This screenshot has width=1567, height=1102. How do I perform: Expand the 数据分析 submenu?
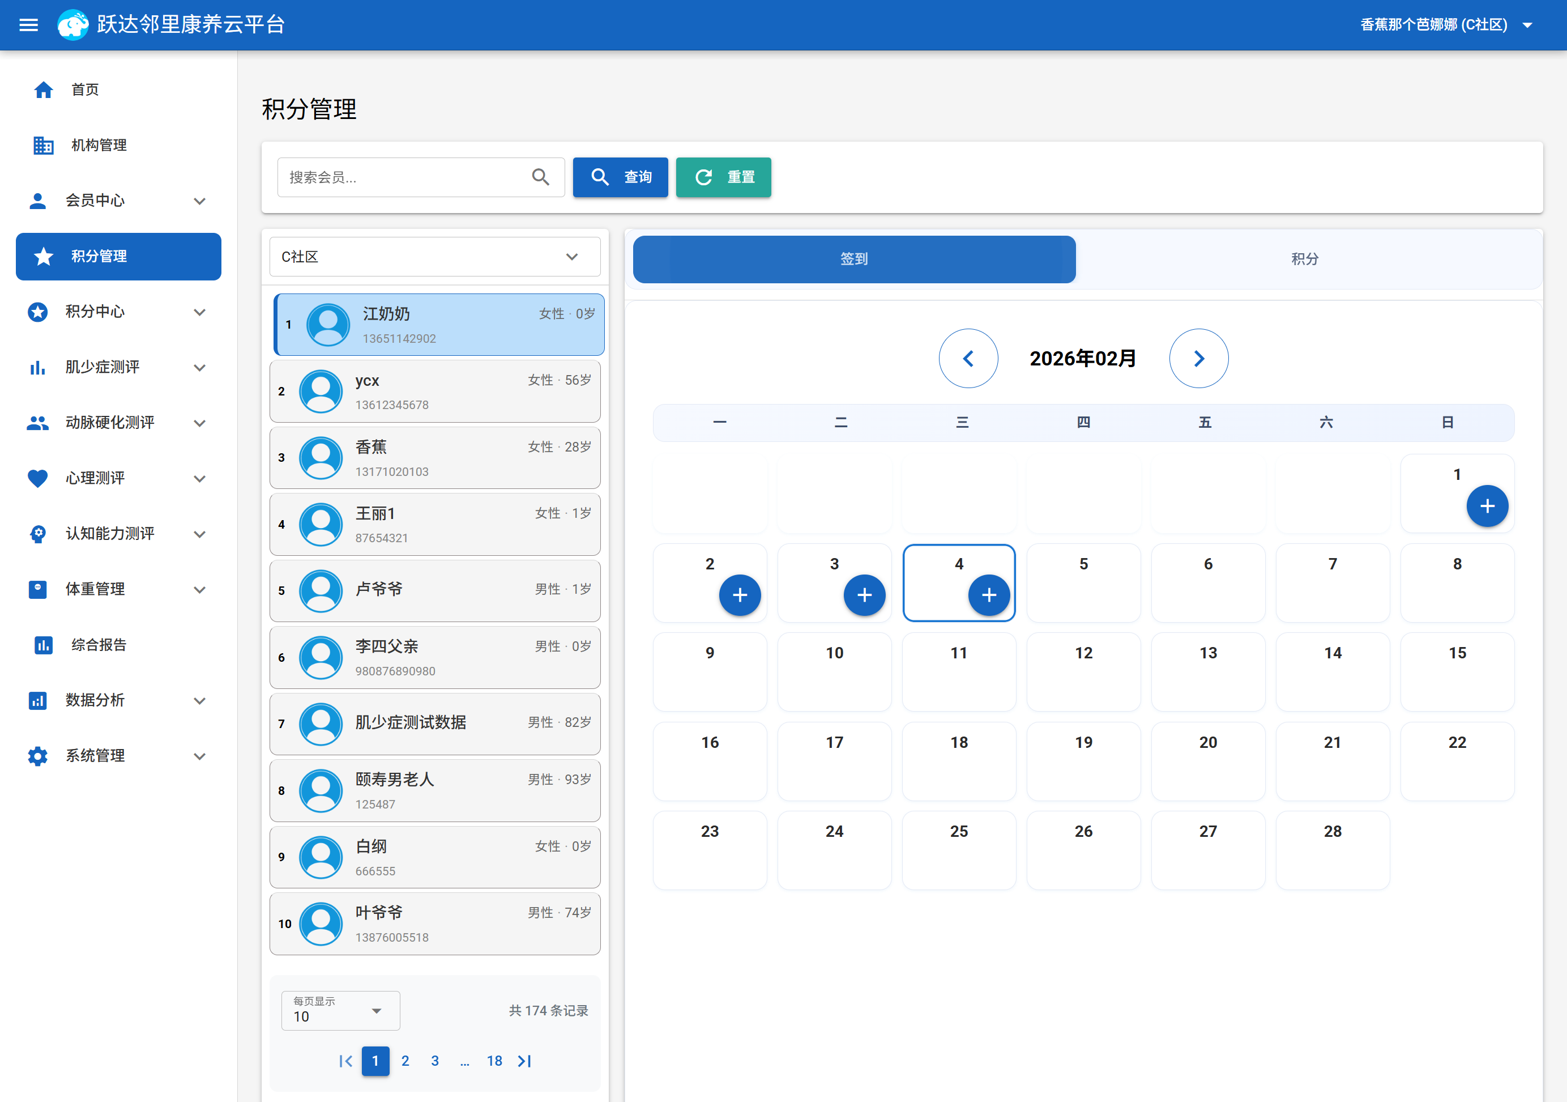199,700
